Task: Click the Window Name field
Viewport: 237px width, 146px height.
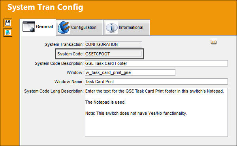Action: (x=156, y=82)
